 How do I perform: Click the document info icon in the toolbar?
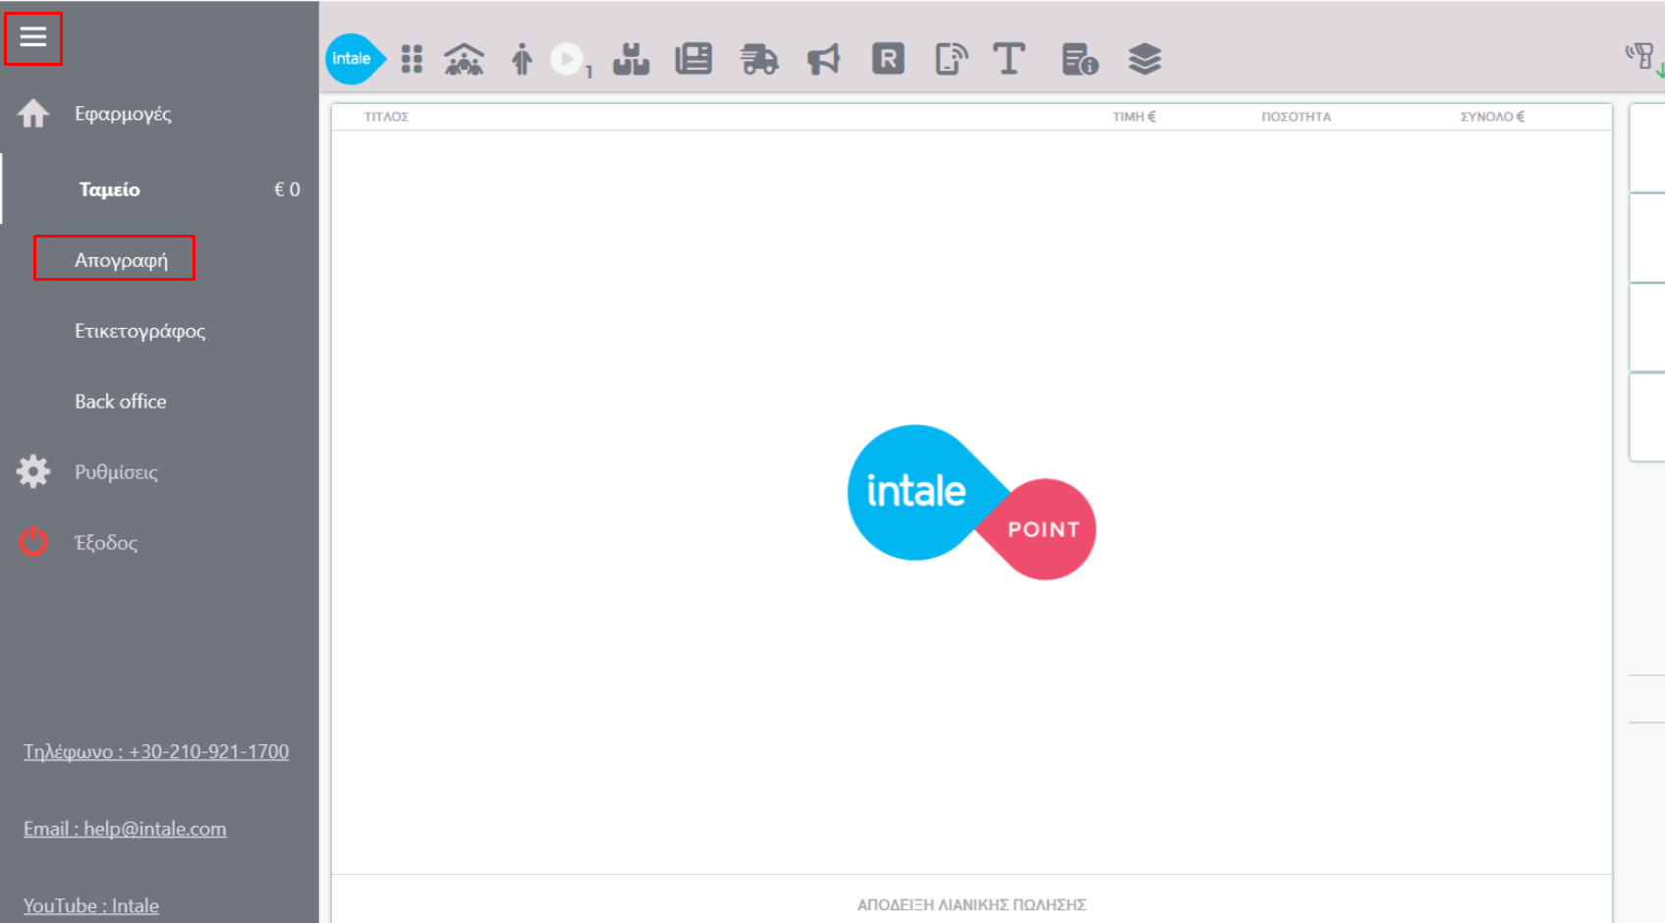1080,59
